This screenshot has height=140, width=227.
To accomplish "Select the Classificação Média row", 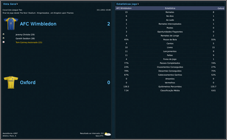I will tap(170, 90).
